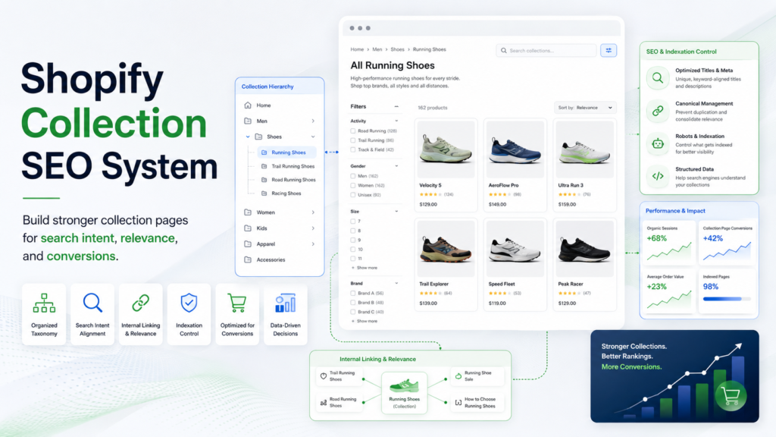Viewport: 776px width, 437px height.
Task: Check the Brand B filter
Action: pos(353,302)
